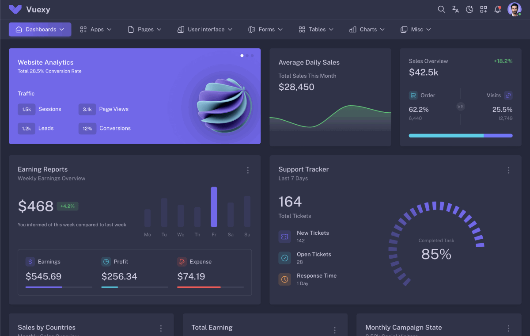Switch to third carousel slide dot
Image resolution: width=530 pixels, height=336 pixels.
[252, 56]
